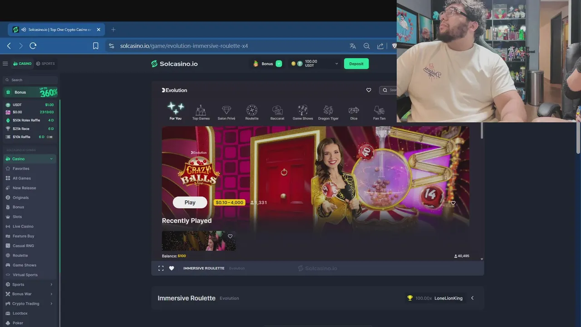Open Favorites in sidebar
This screenshot has width=581, height=327.
tap(21, 168)
